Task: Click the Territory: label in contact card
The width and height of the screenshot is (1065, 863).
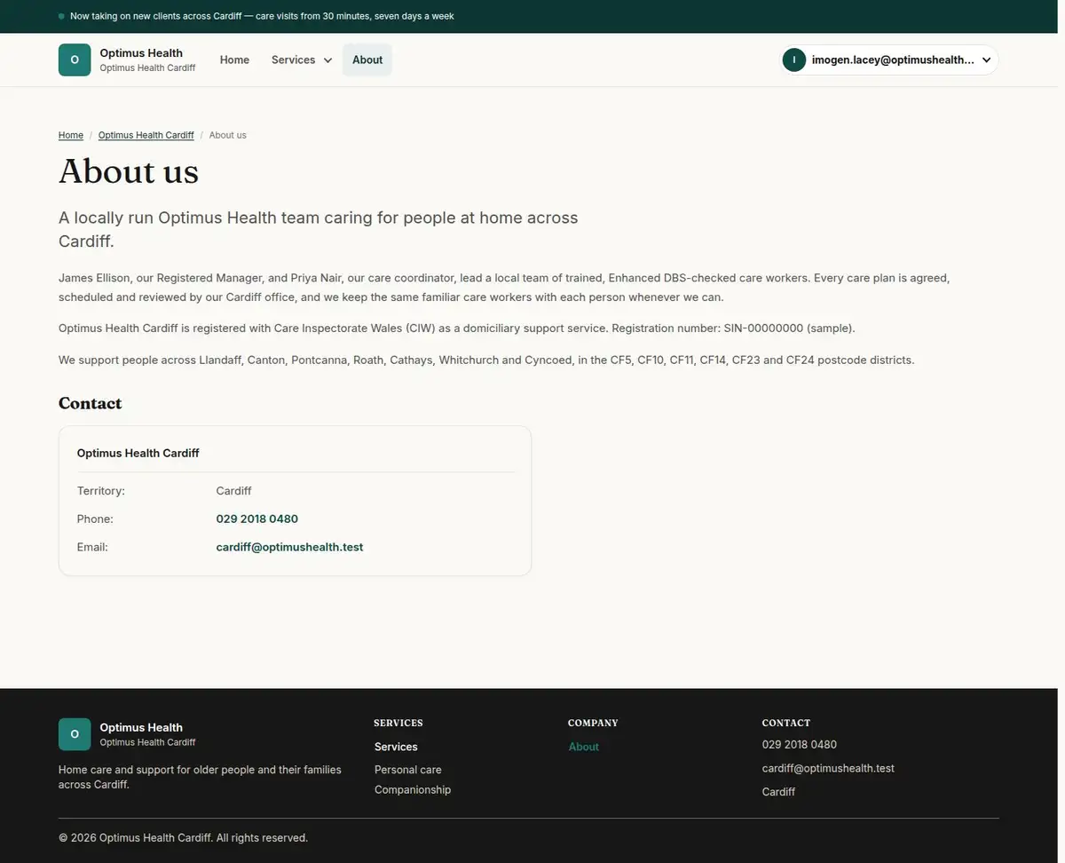Action: 101,490
